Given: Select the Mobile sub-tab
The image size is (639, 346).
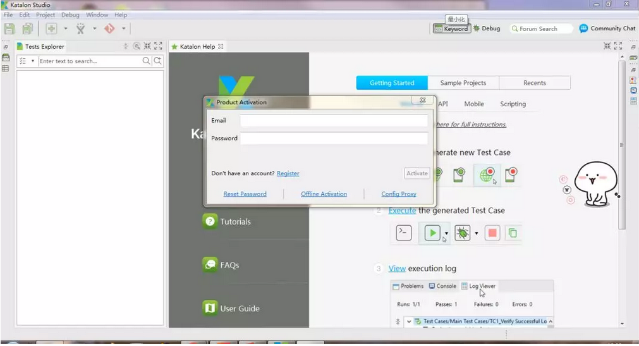Looking at the screenshot, I should 474,104.
